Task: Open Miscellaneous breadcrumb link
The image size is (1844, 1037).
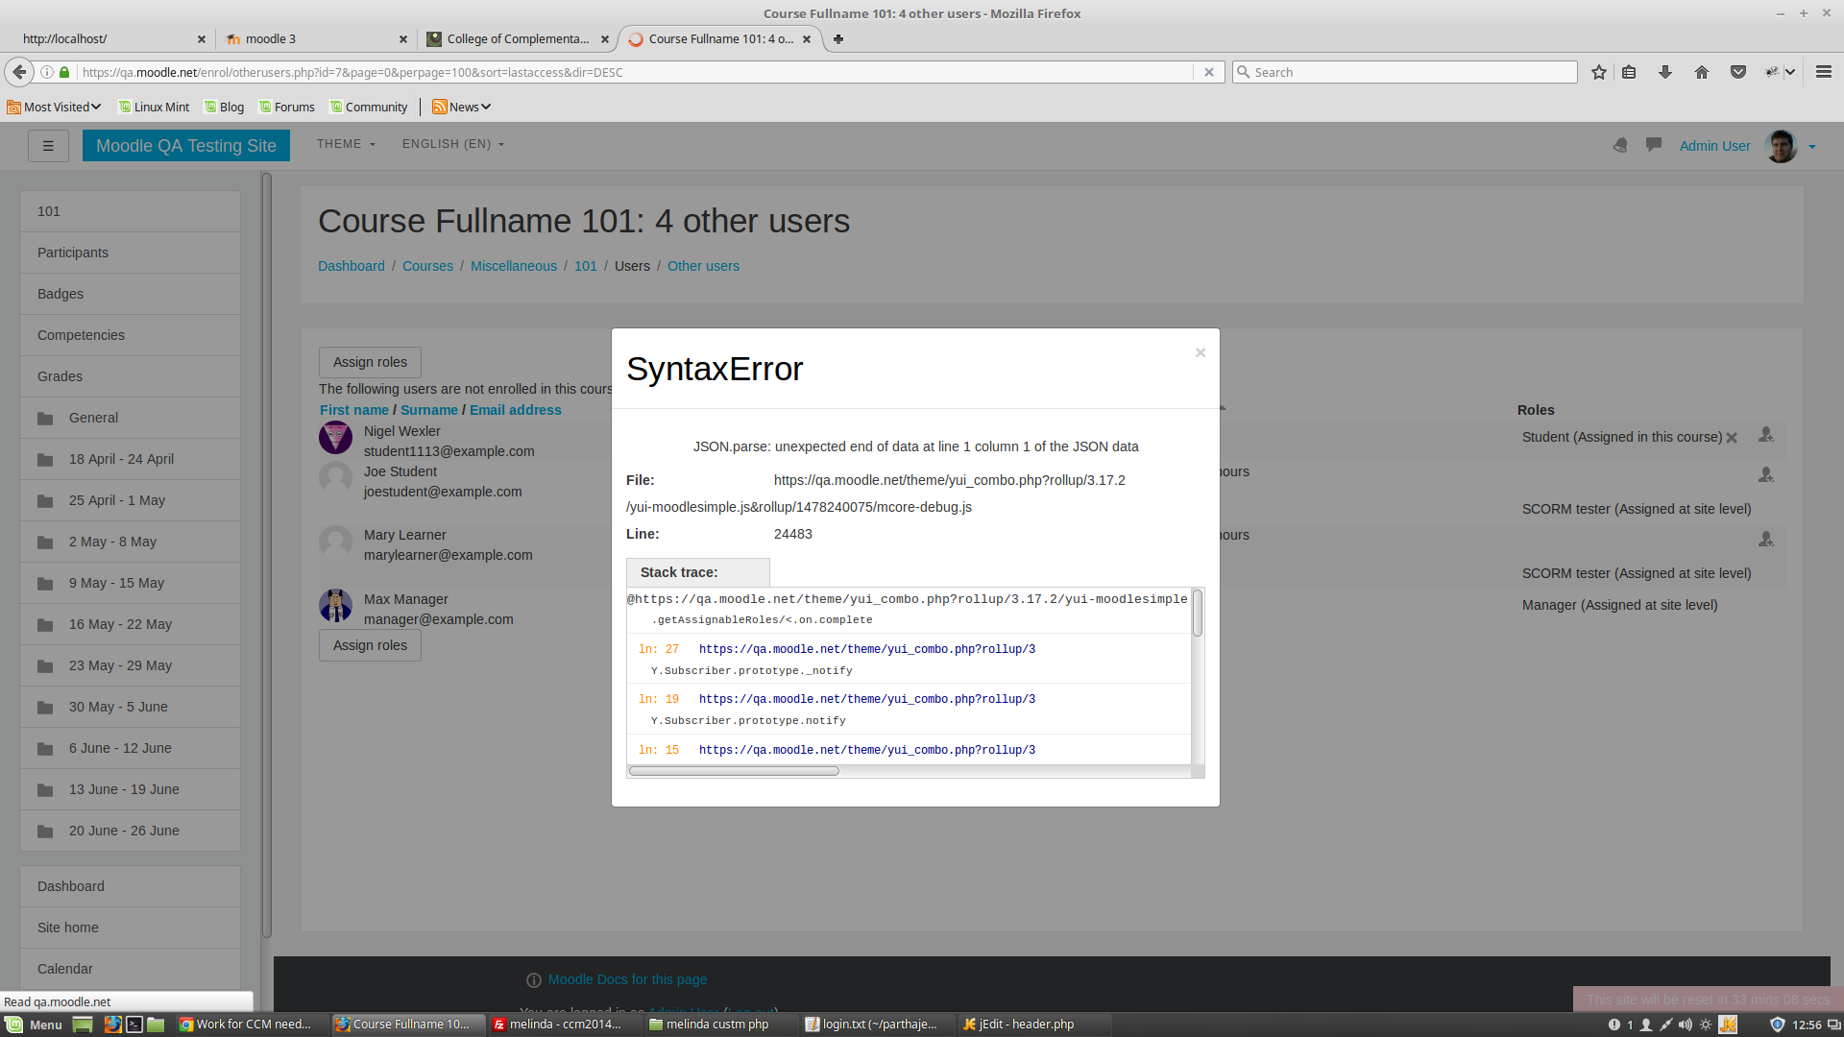Action: [x=514, y=266]
